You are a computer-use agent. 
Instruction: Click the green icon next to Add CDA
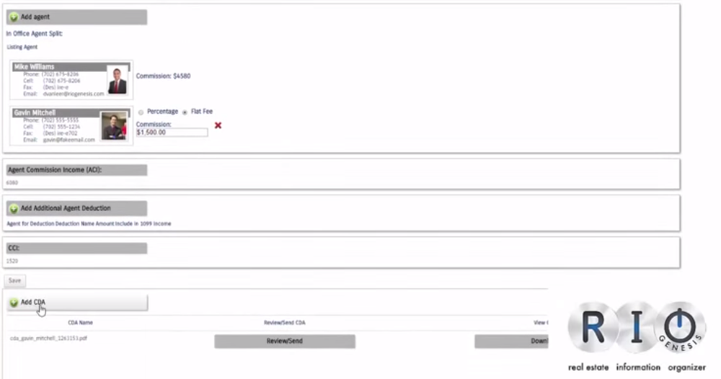[x=14, y=303]
